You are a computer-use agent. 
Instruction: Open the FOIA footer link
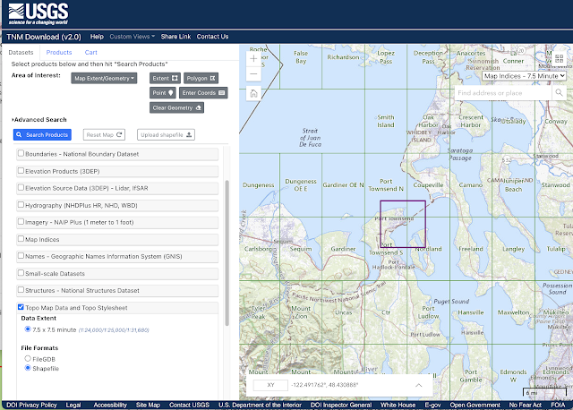[x=558, y=405]
